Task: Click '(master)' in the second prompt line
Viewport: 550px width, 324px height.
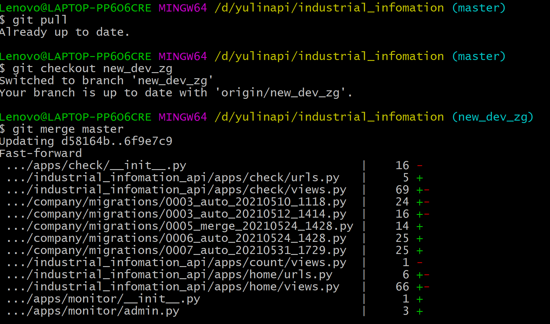Action: [479, 56]
